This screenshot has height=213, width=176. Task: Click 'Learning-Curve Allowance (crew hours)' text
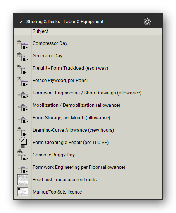pos(73,130)
